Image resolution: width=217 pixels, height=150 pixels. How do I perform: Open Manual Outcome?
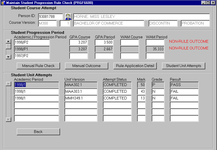tap(86, 66)
